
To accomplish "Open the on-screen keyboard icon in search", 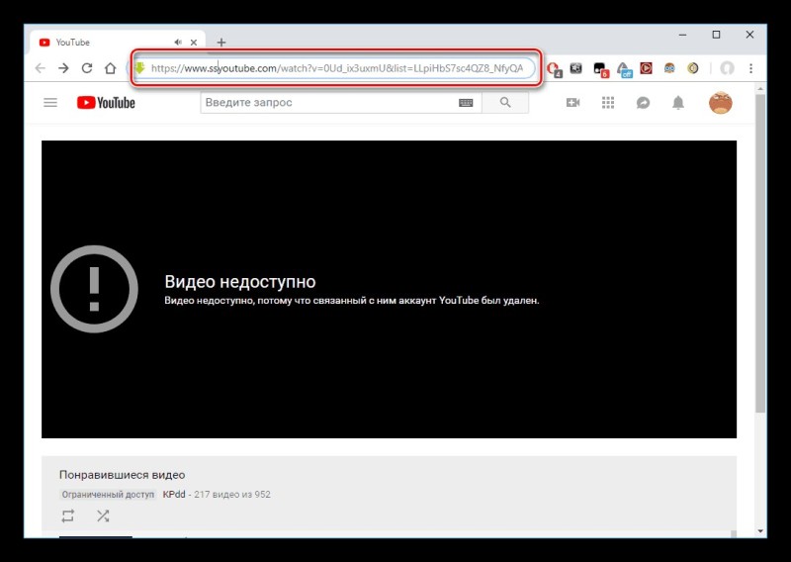I will pyautogui.click(x=466, y=103).
